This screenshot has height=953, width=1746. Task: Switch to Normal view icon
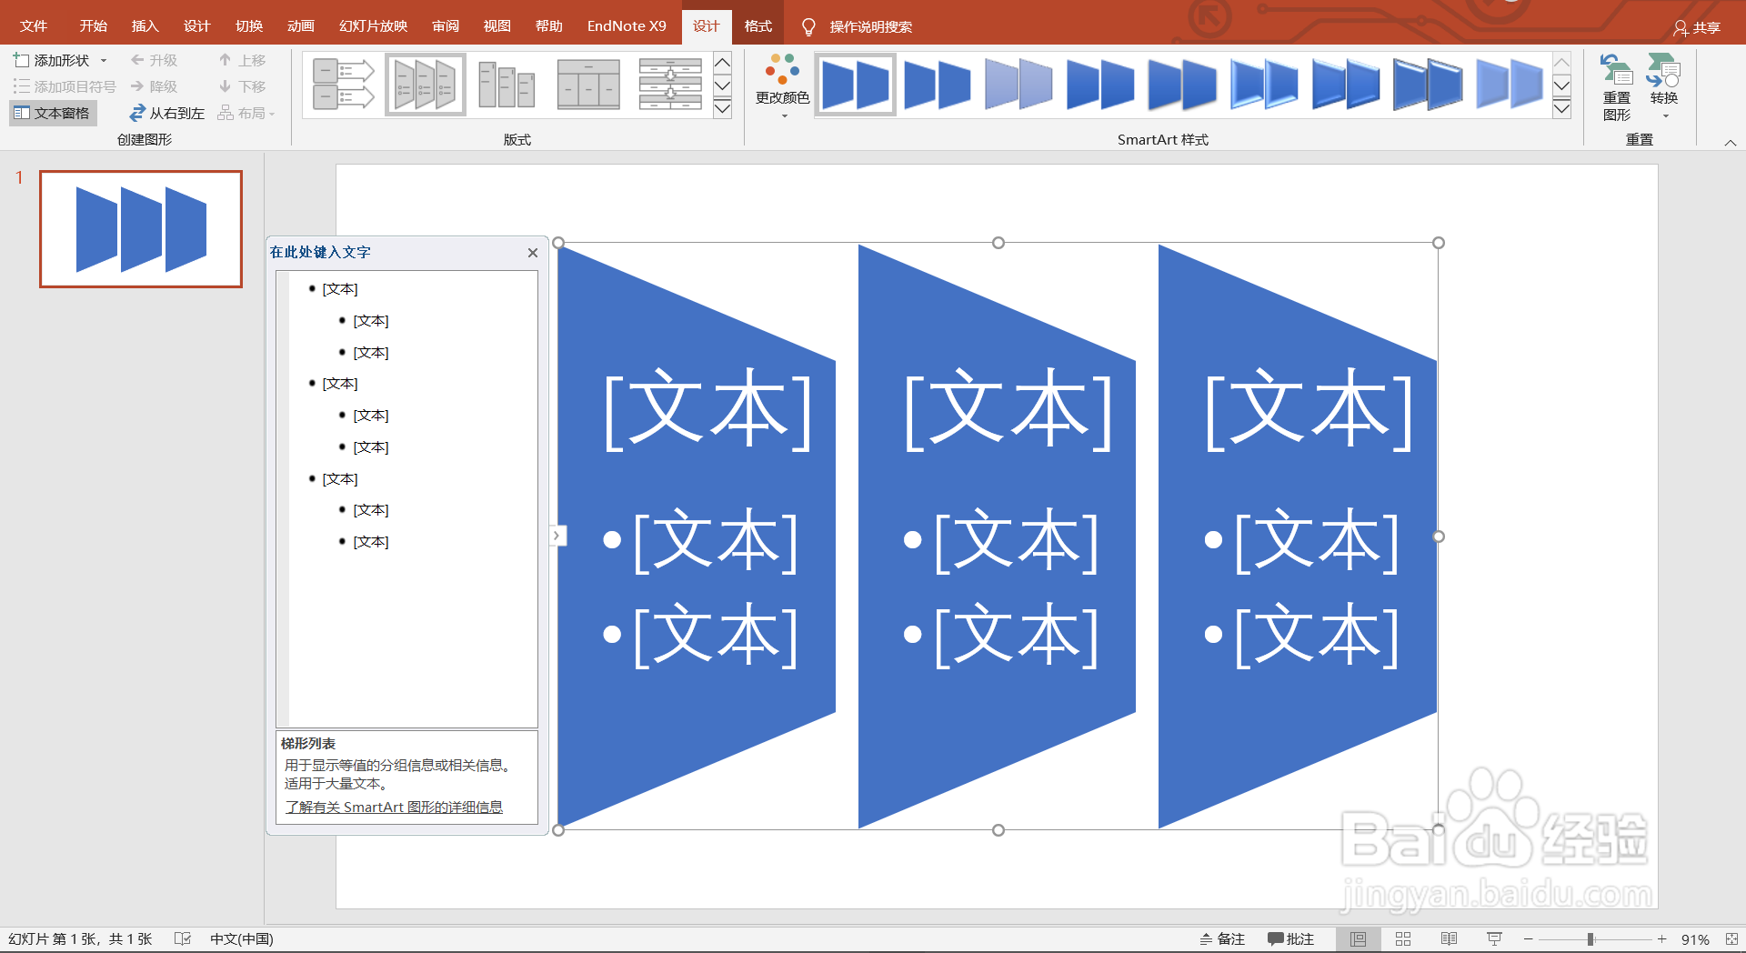pos(1358,939)
